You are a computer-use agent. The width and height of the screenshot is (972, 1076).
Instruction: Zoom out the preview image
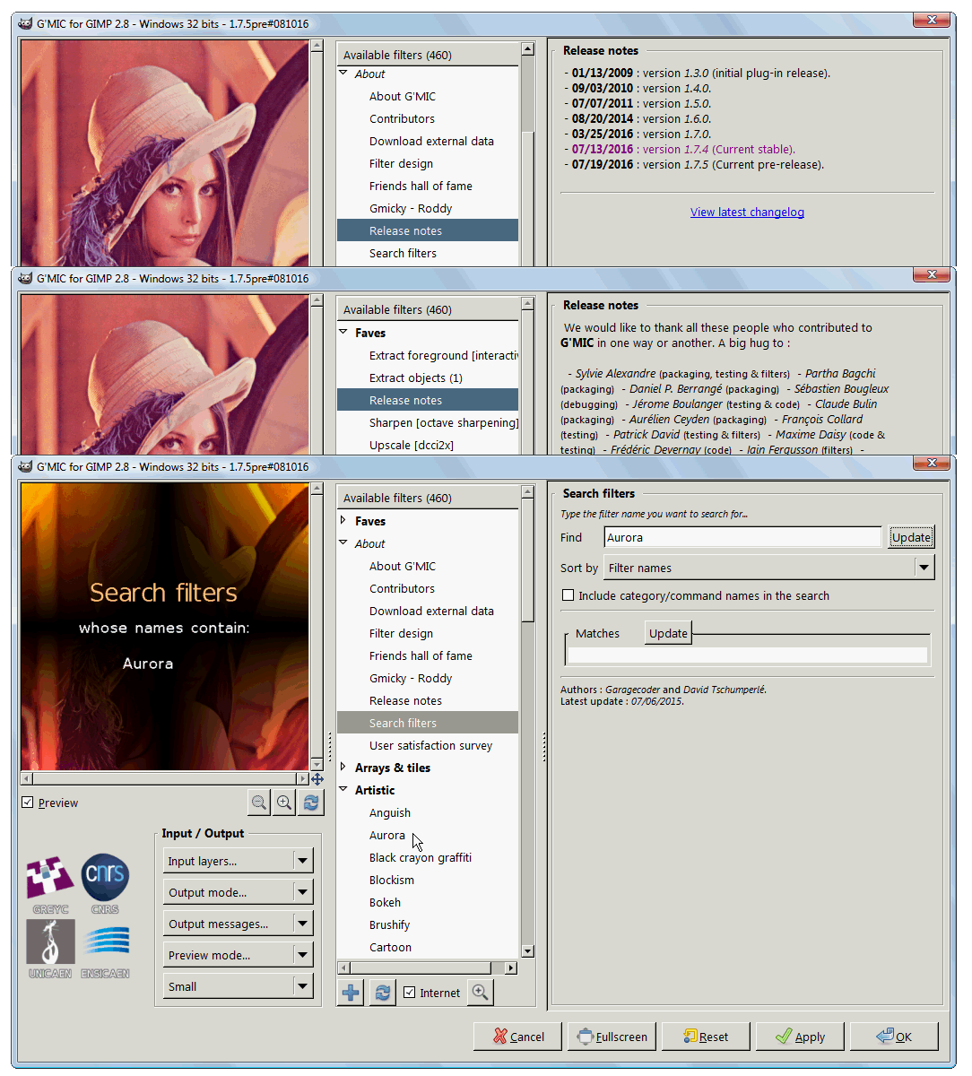(259, 803)
